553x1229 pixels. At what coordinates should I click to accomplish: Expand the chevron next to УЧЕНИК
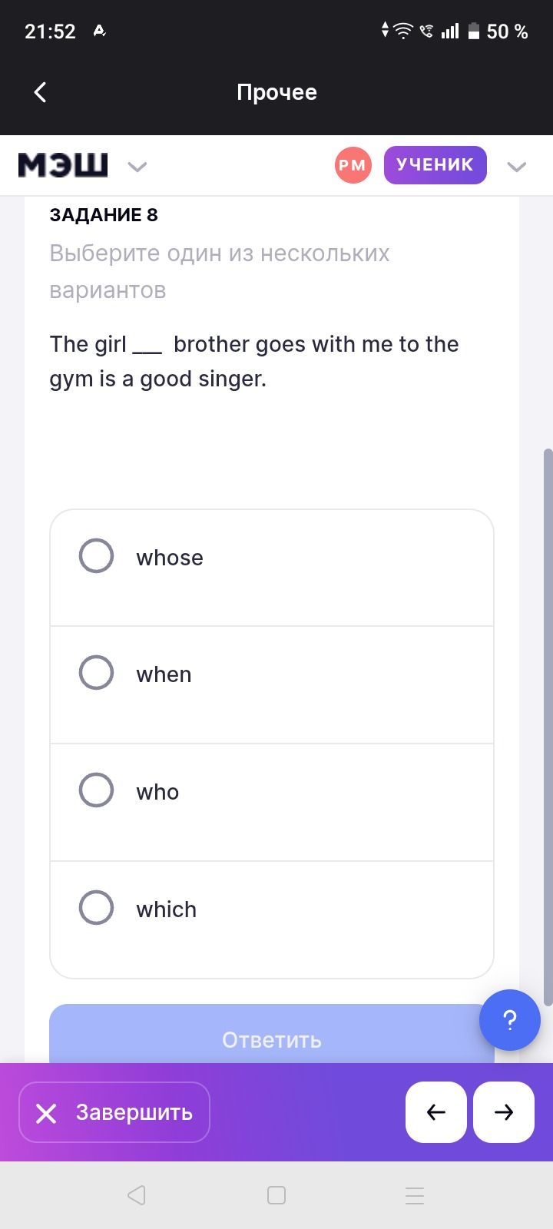pos(517,167)
